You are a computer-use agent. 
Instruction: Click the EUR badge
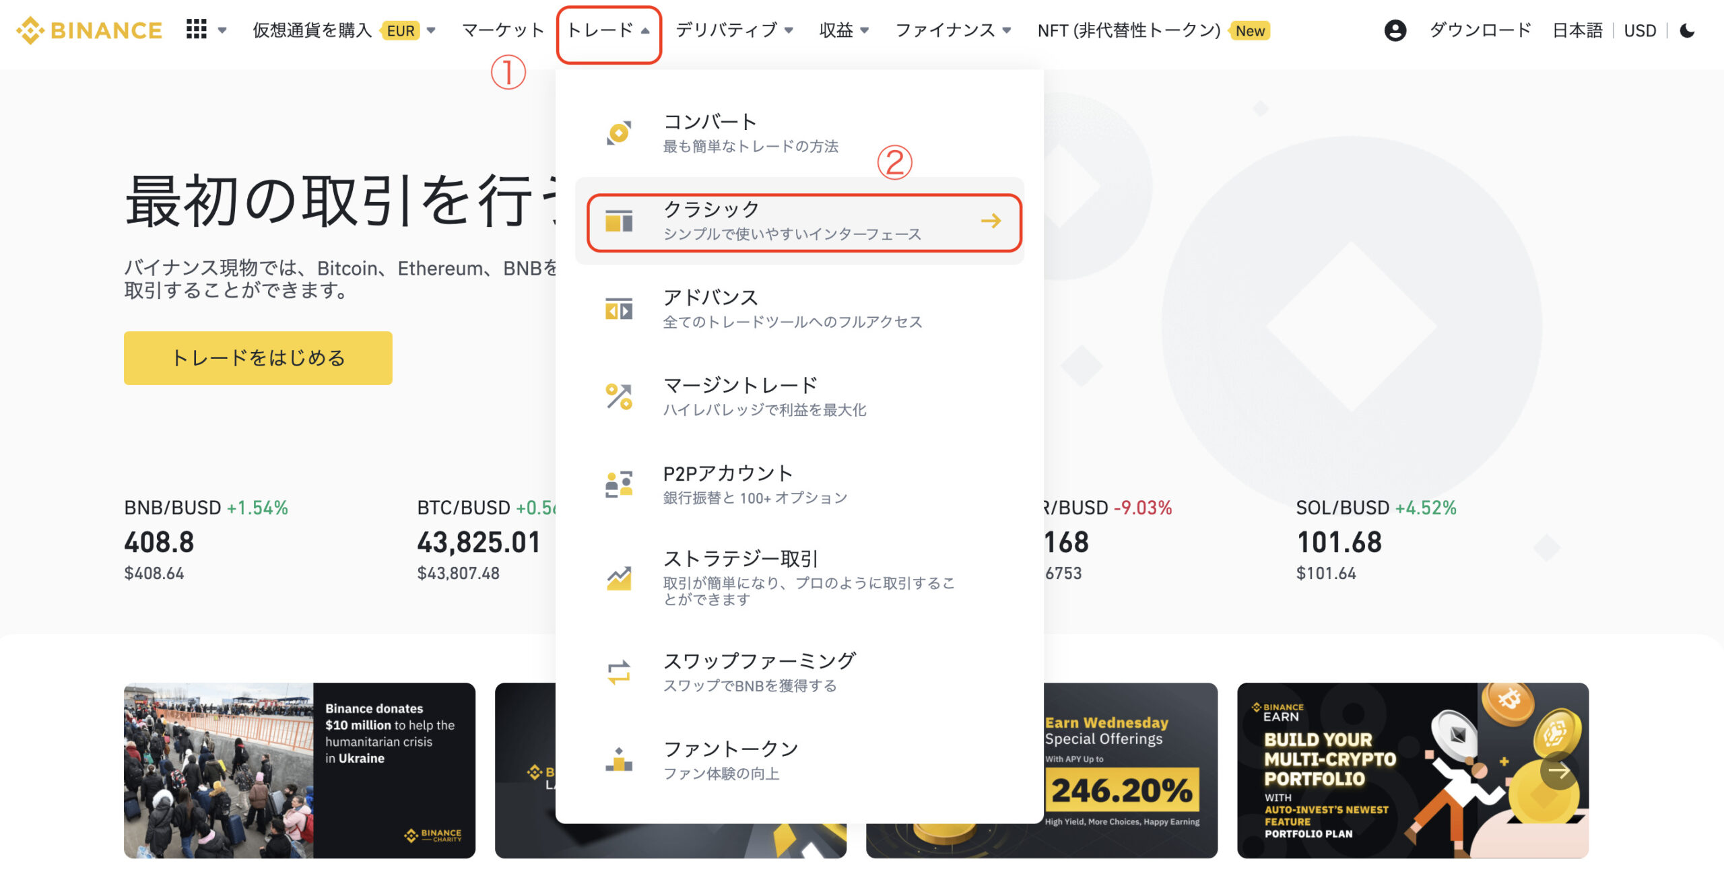400,30
